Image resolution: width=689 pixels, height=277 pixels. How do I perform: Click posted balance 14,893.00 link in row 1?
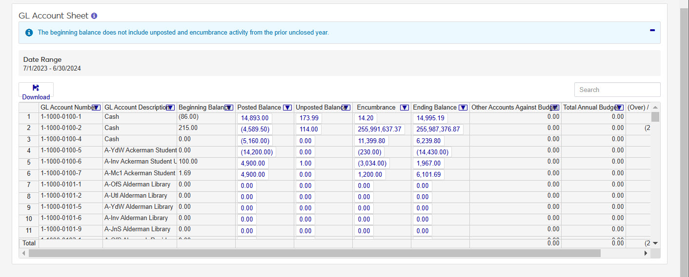pyautogui.click(x=254, y=118)
